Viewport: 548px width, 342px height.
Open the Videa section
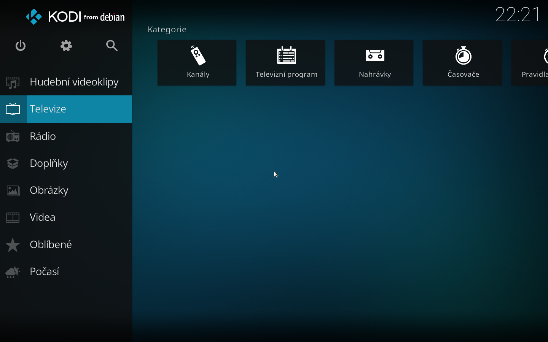tap(66, 217)
